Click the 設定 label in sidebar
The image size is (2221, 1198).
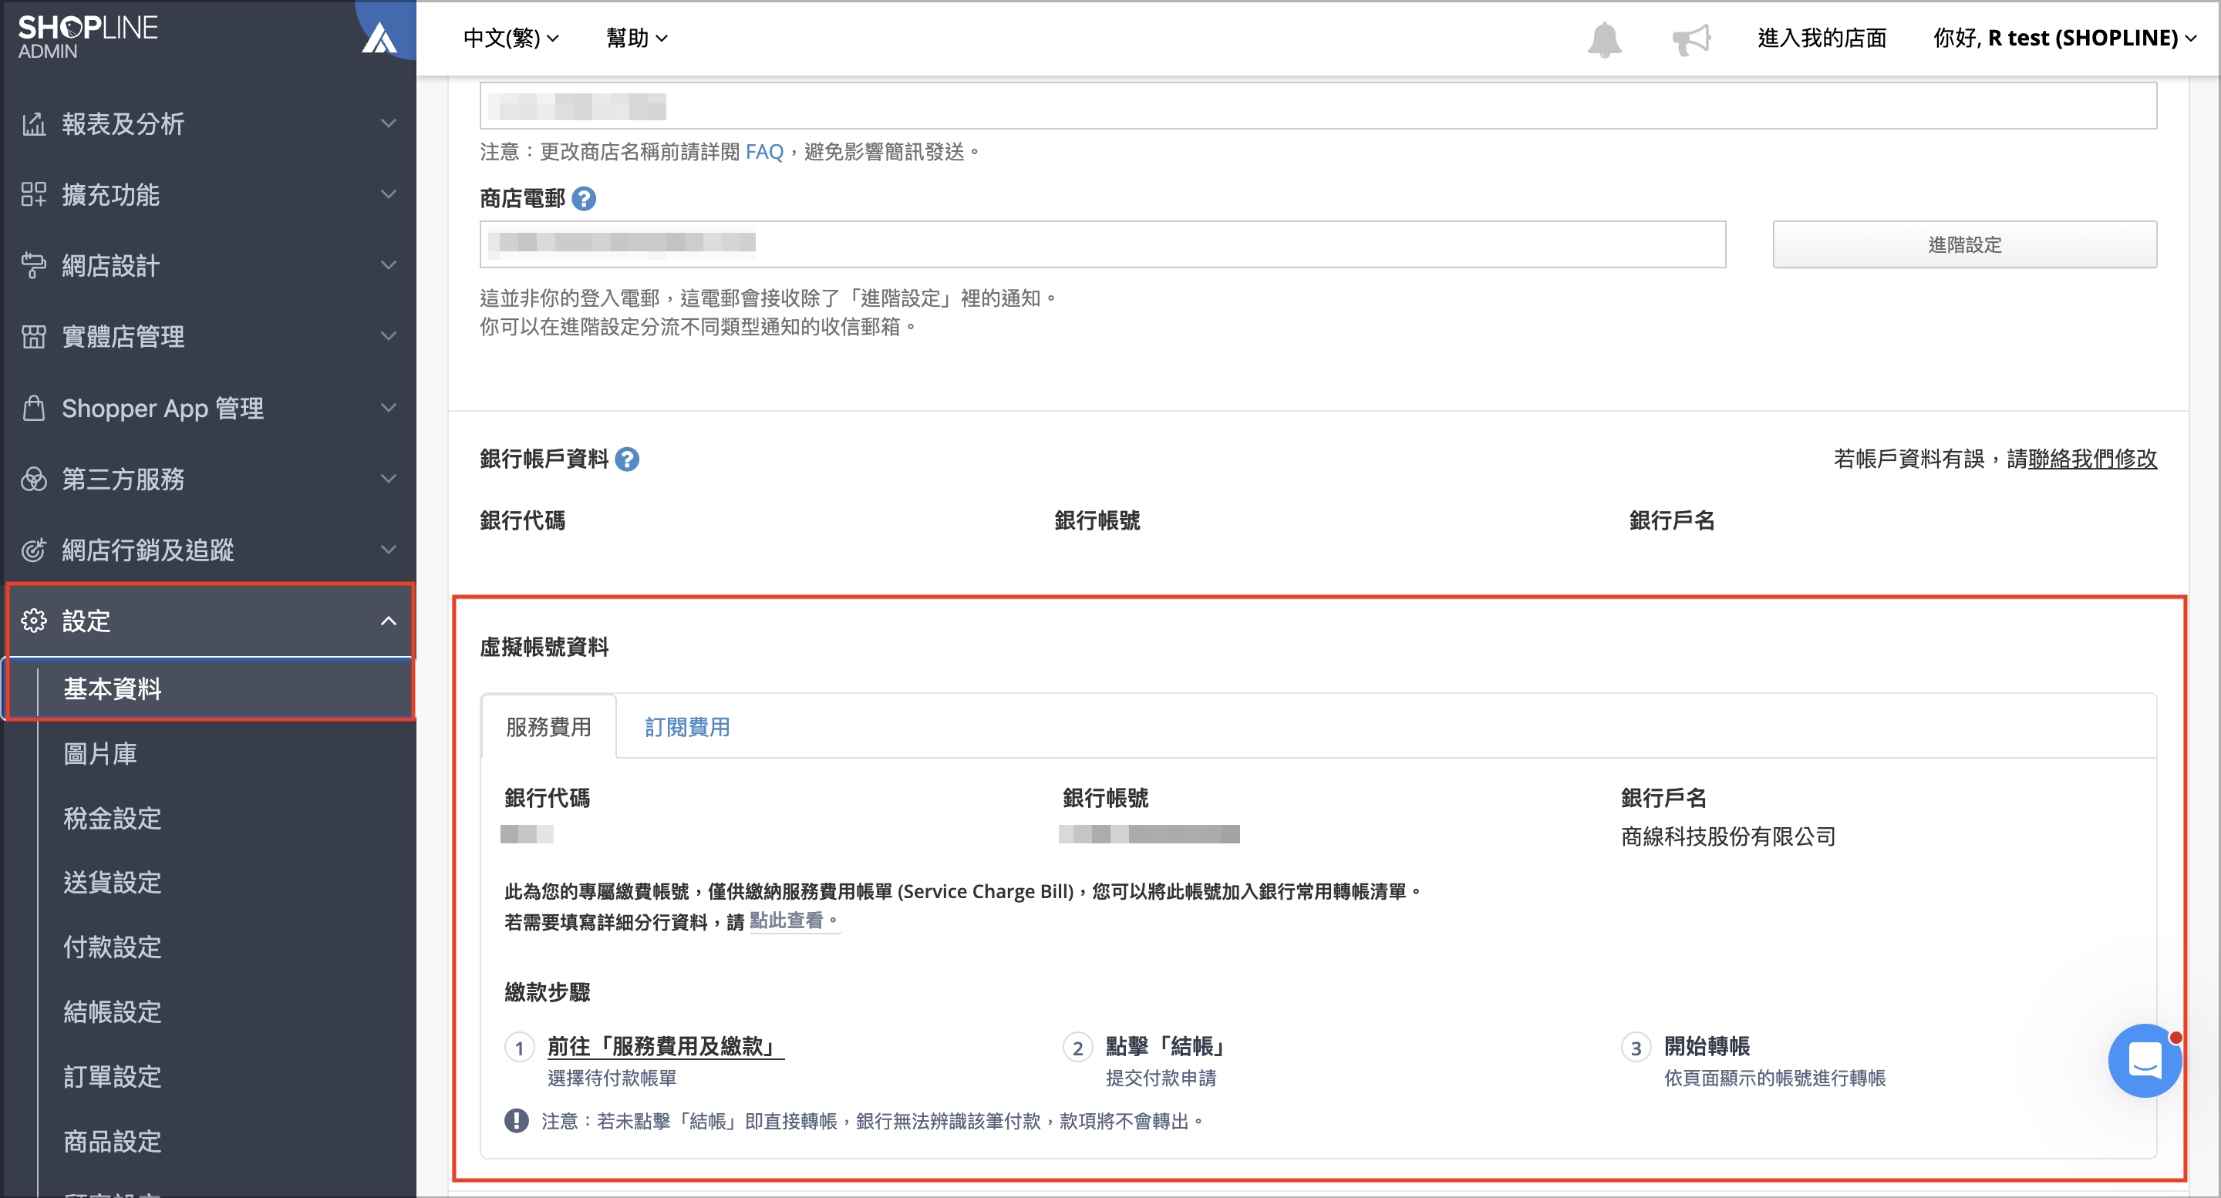coord(86,621)
